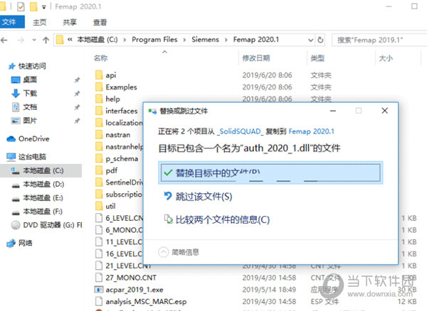Viewport: 427px width, 311px height.
Task: Select OneDrive in navigation pane
Action: click(33, 138)
